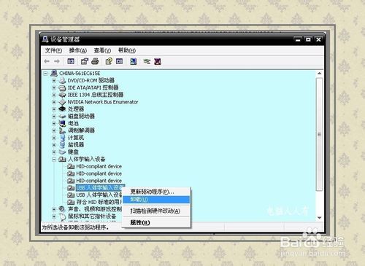Click the green toolbar icon beside Uninstall
Image resolution: width=365 pixels, height=266 pixels.
point(147,61)
